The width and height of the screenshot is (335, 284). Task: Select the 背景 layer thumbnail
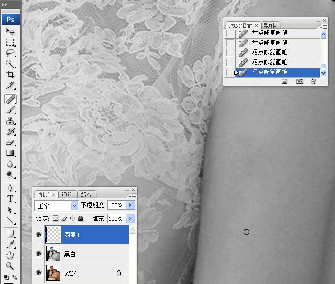tap(53, 272)
